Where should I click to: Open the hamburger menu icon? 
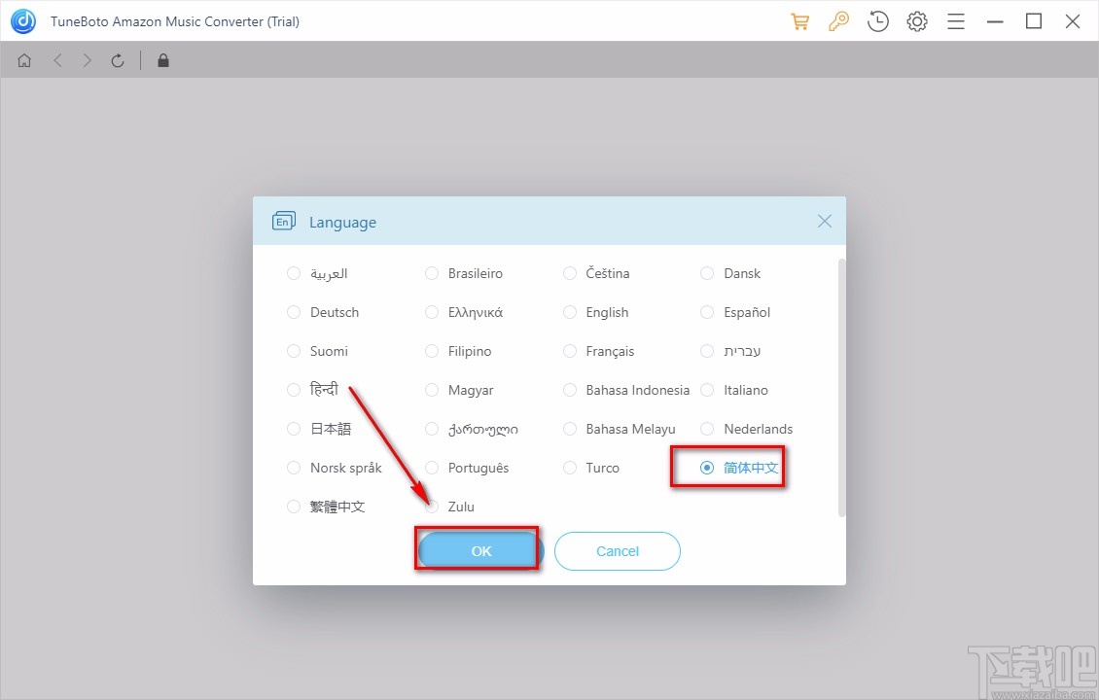click(956, 21)
